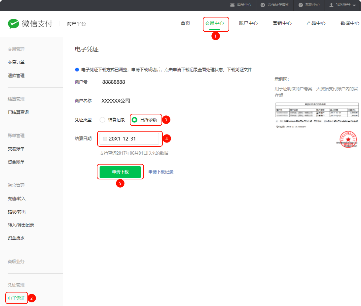Open the 申请下载记录 link
The height and width of the screenshot is (306, 361).
tap(161, 172)
